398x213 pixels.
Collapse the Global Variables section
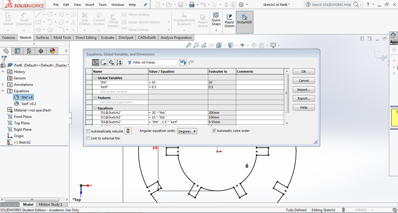click(95, 78)
